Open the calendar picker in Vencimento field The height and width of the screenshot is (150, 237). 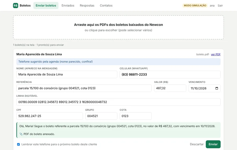217,88
